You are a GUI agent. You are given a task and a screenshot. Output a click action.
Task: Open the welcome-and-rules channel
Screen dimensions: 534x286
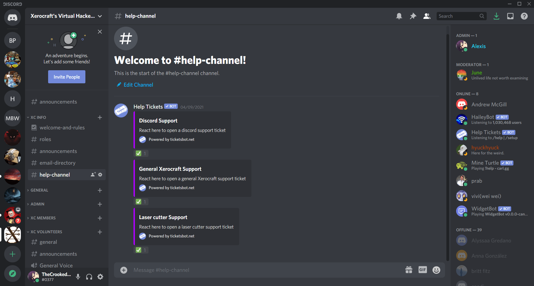click(x=67, y=128)
